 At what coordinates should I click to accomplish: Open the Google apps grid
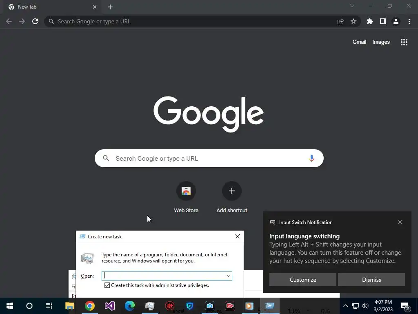tap(404, 42)
